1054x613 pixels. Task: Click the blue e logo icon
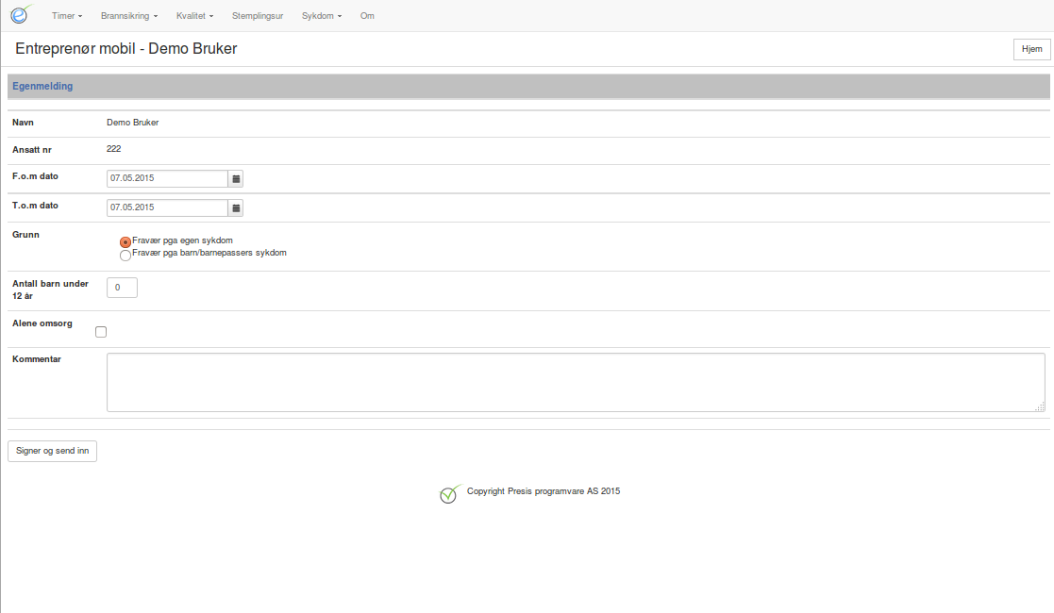(20, 14)
